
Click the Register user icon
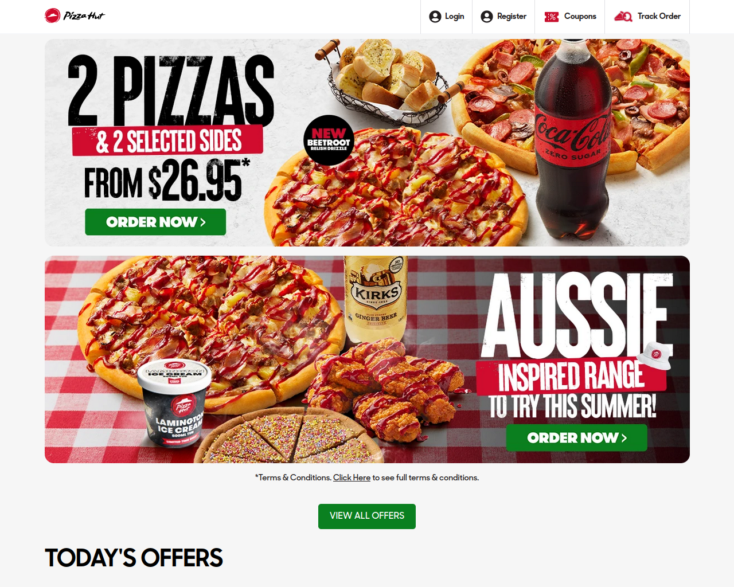coord(487,17)
